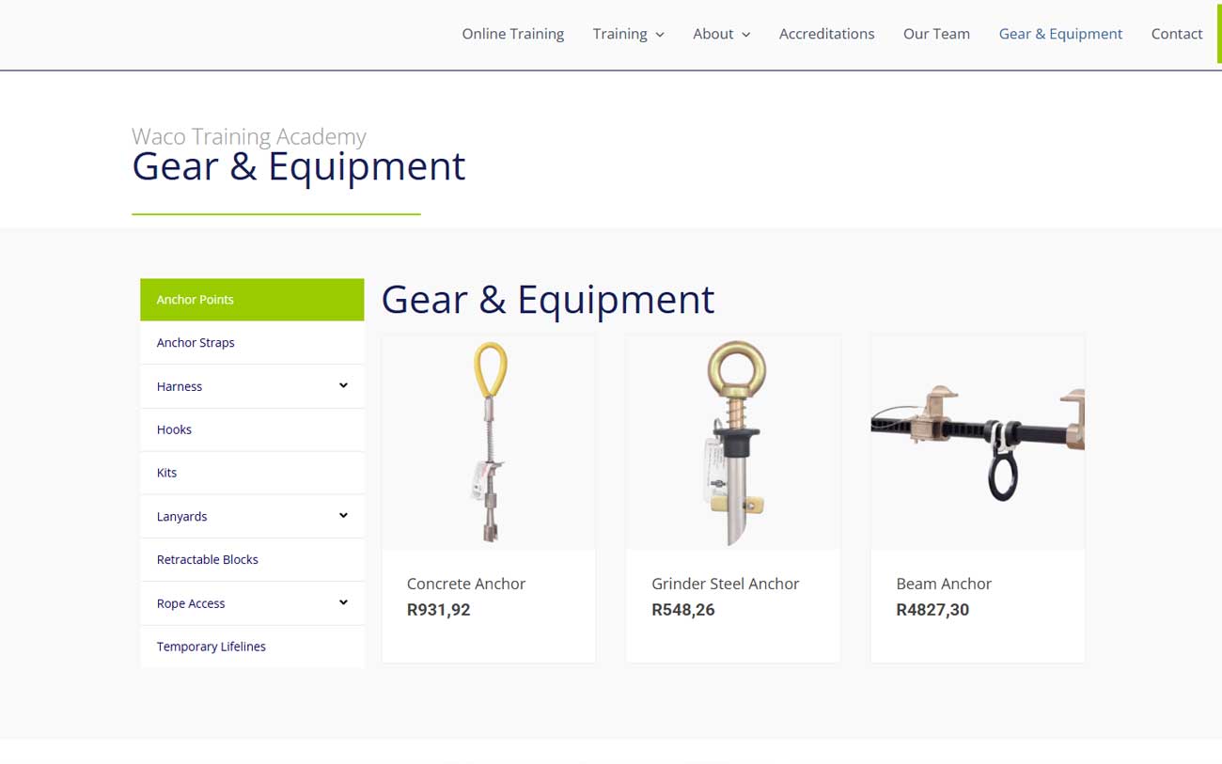Open the Retractable Blocks category

click(x=252, y=559)
